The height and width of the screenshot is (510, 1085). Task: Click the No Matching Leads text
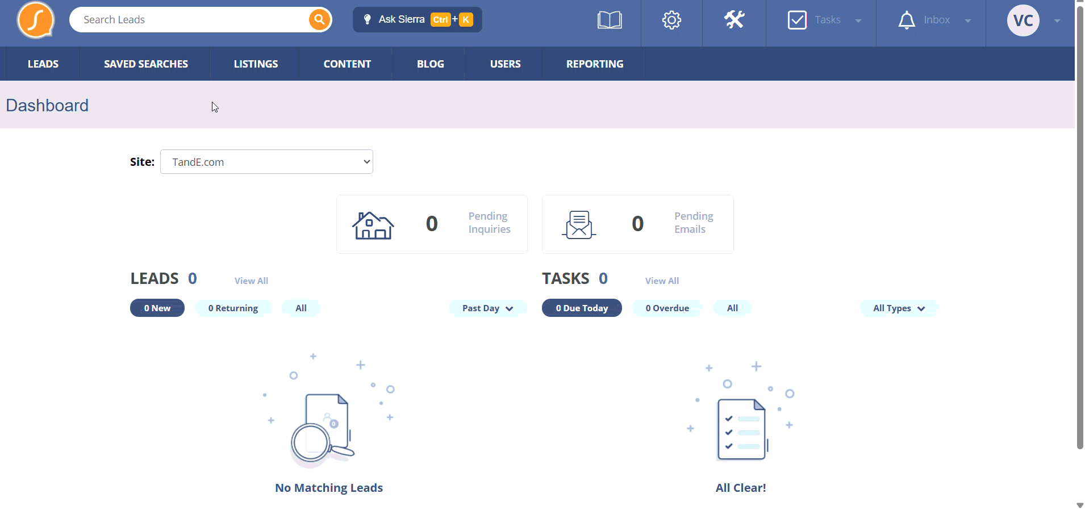coord(329,488)
